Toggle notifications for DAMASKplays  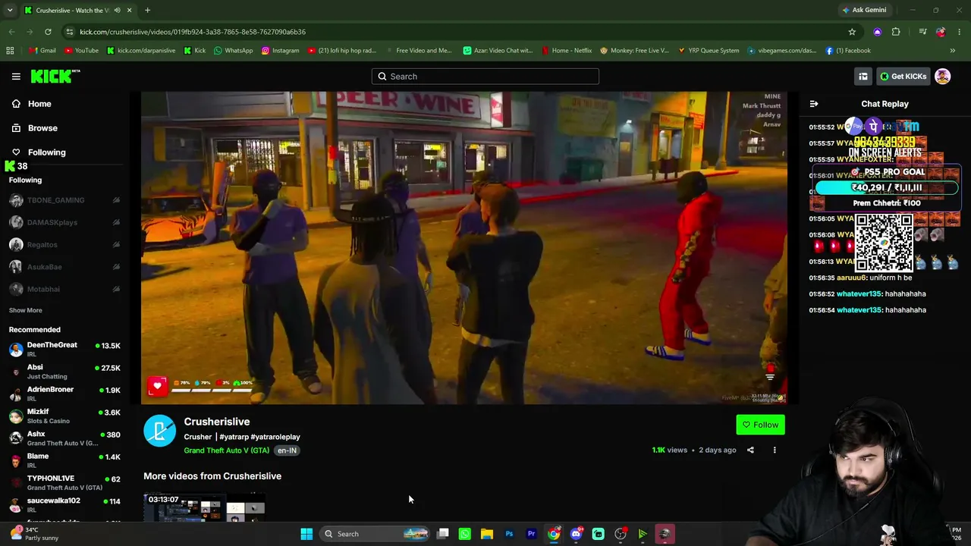116,222
